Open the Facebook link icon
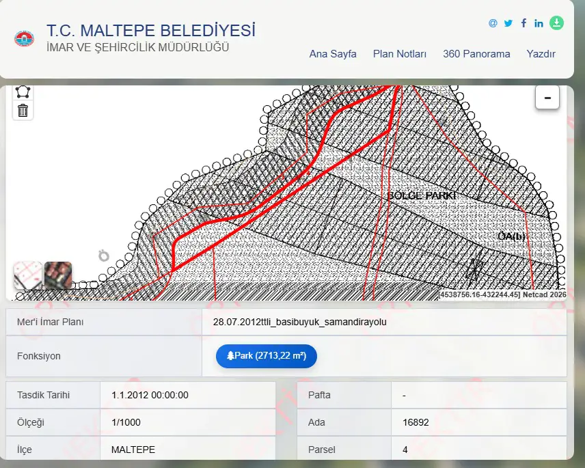The height and width of the screenshot is (468, 585). coord(523,23)
